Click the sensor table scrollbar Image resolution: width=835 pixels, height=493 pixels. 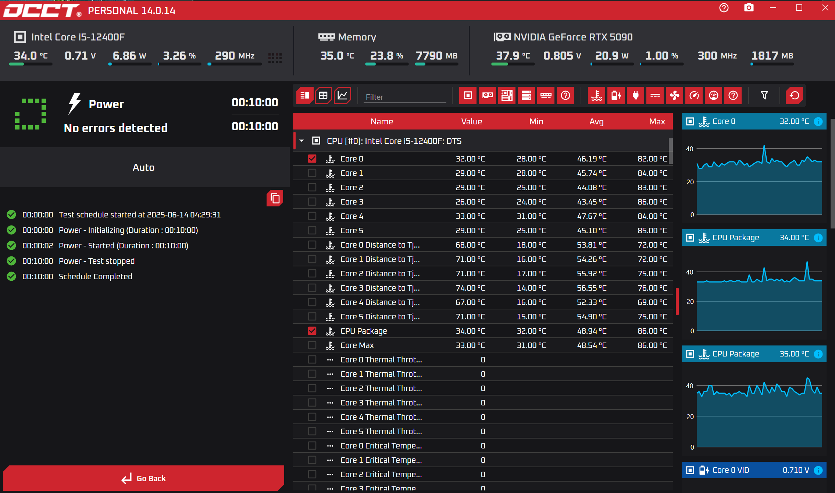pos(671,151)
